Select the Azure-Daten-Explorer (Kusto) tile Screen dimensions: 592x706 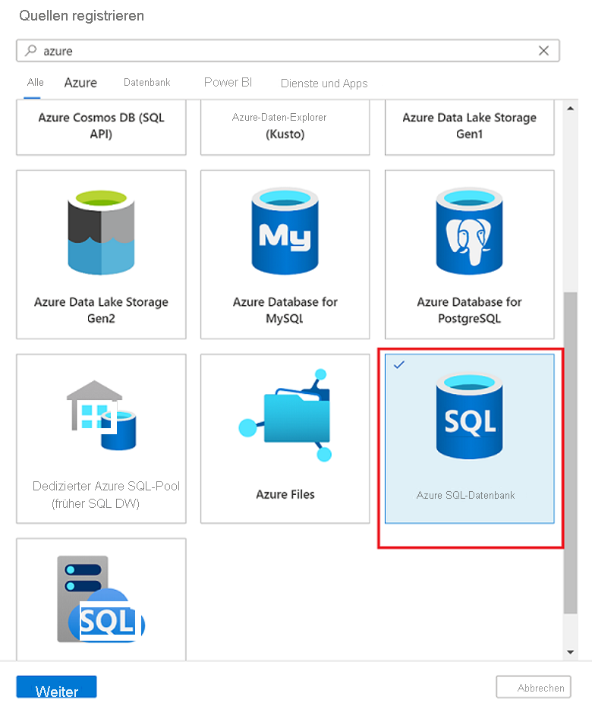285,128
